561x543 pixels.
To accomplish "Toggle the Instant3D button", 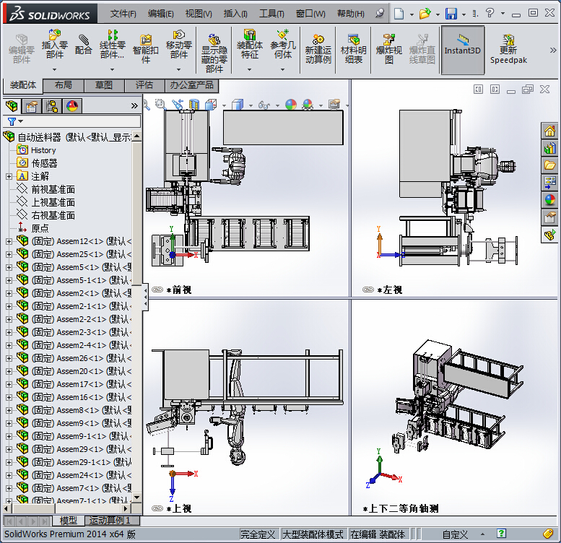I will click(x=463, y=50).
